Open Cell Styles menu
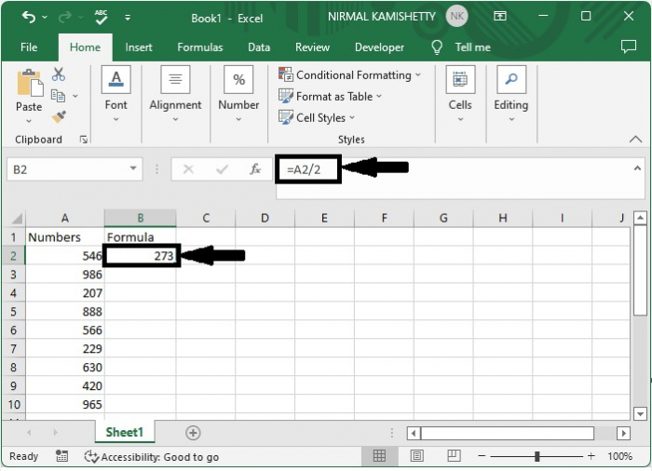Image resolution: width=652 pixels, height=471 pixels. point(317,117)
